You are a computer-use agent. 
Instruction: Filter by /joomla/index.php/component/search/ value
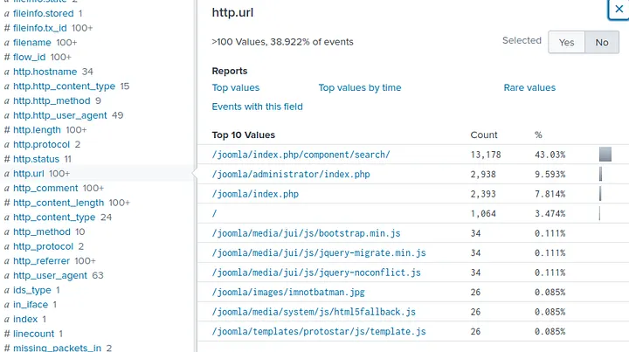click(x=301, y=155)
